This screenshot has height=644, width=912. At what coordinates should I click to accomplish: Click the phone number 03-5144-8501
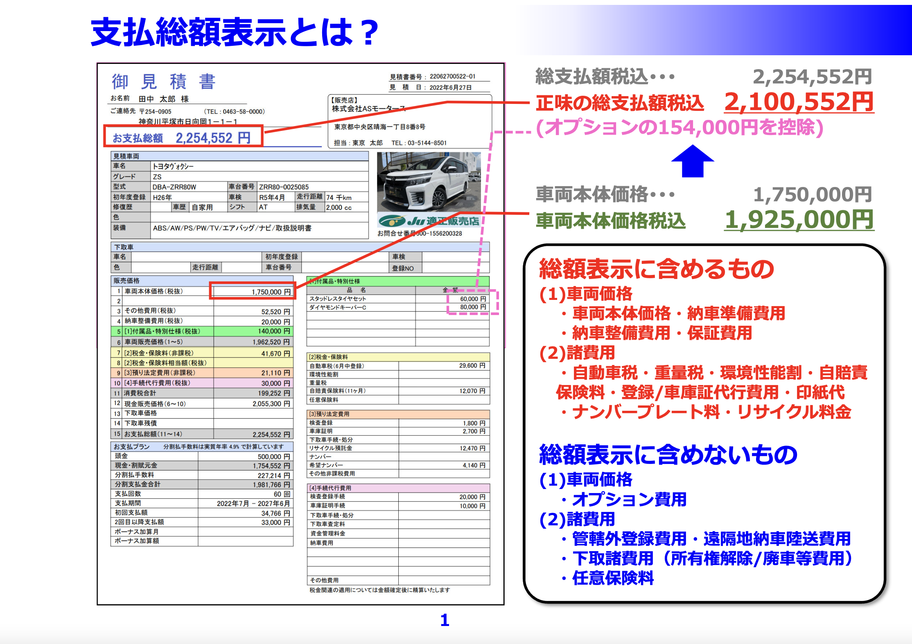(x=427, y=142)
